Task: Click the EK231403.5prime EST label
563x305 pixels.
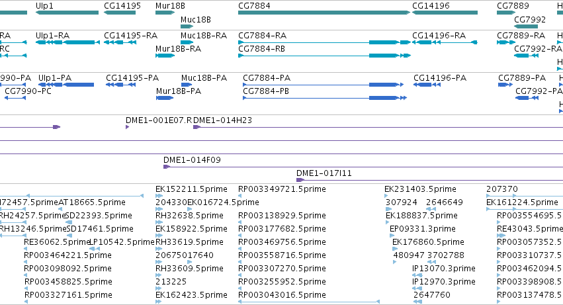Action: tap(421, 189)
